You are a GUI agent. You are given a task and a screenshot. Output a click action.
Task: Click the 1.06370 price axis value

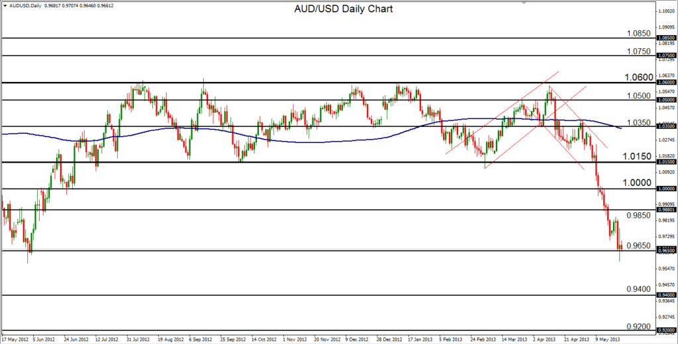click(666, 75)
